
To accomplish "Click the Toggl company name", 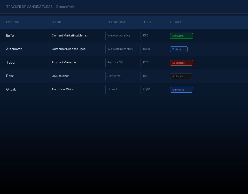I will tap(11, 62).
